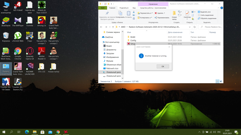Open Свойства (Properties) in ribbon
241x135 pixels.
pos(187,15)
